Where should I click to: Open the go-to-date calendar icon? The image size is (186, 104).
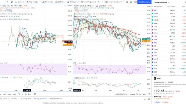35,94
